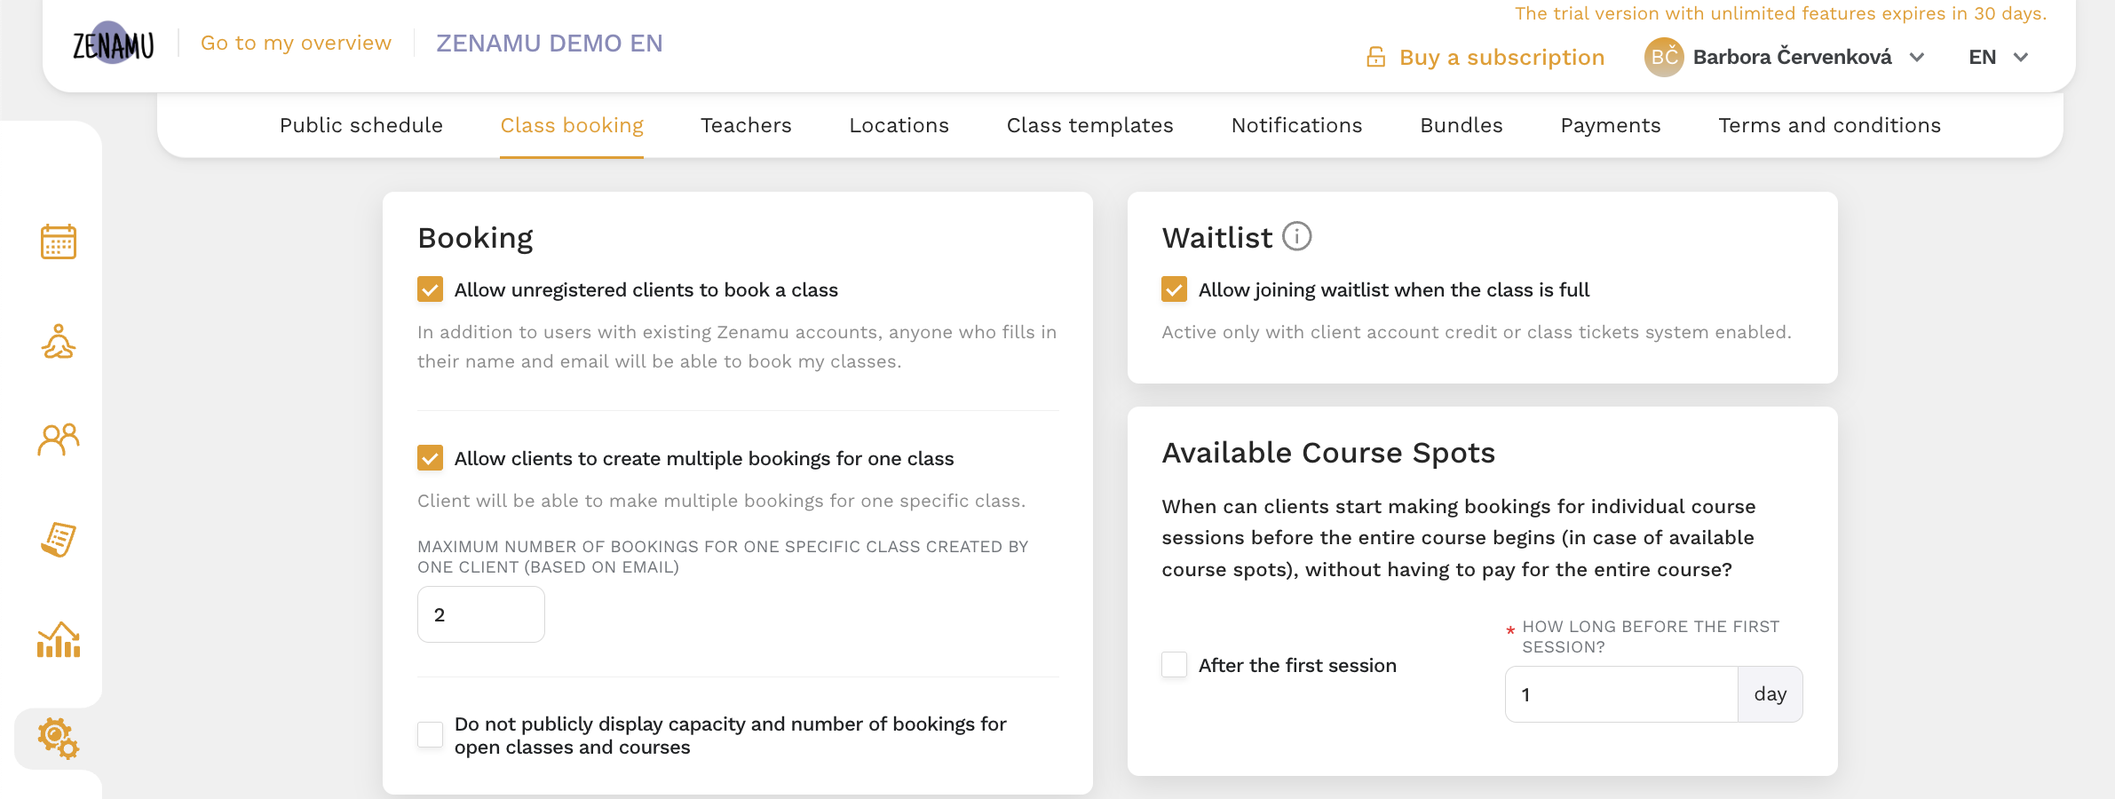Click Buy a subscription link
2115x799 pixels.
pyautogui.click(x=1502, y=58)
